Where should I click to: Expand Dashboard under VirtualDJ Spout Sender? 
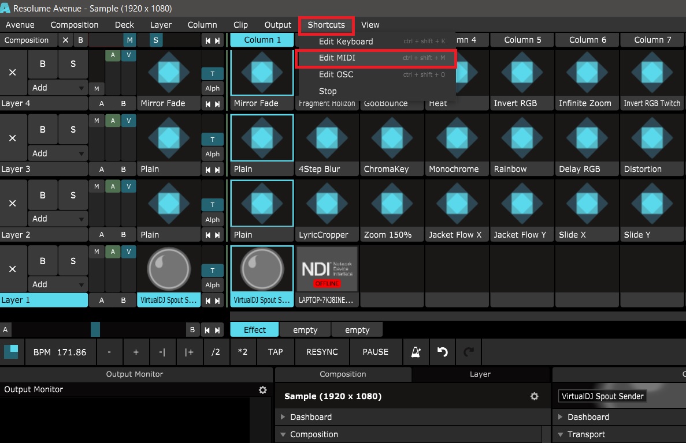coord(561,417)
